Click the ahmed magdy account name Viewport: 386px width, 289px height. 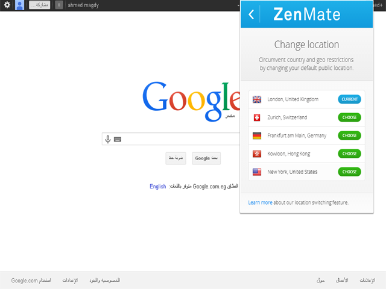point(83,5)
